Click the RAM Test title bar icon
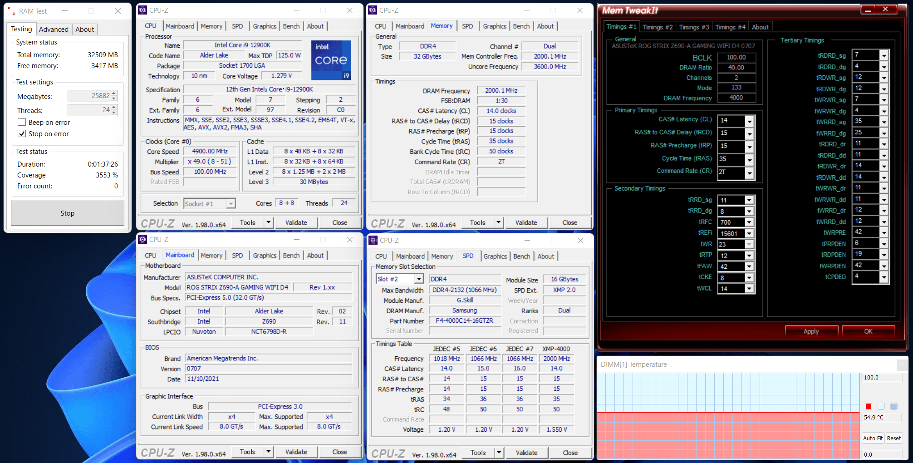 pos(11,11)
